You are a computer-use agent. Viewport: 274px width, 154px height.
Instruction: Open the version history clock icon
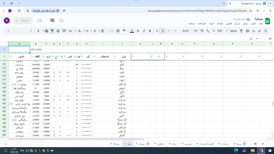click(x=62, y=21)
